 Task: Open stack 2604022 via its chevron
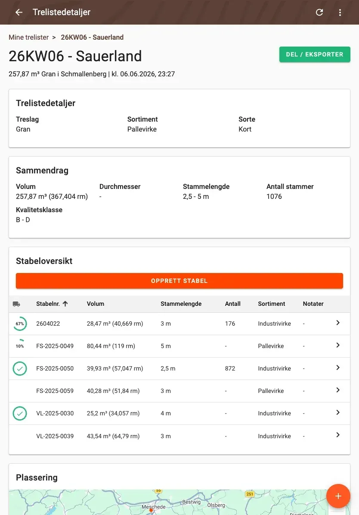point(337,323)
